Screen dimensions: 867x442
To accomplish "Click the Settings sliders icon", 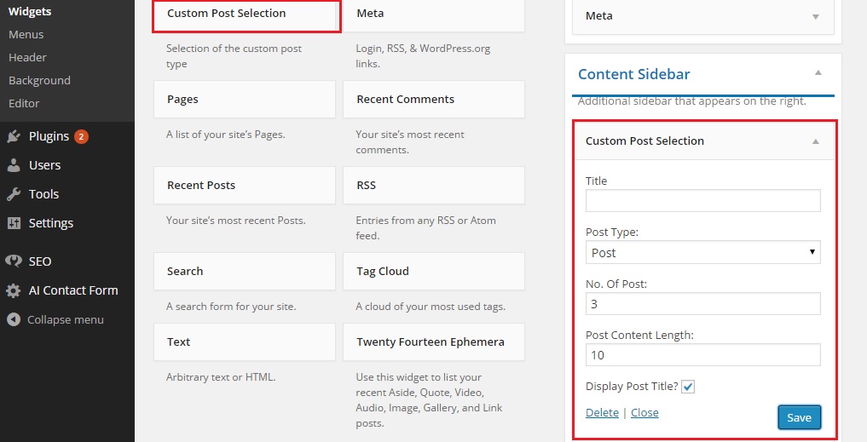I will pos(14,223).
